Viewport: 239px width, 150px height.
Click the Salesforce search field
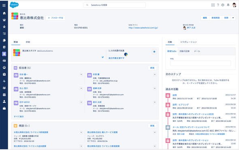click(114, 5)
